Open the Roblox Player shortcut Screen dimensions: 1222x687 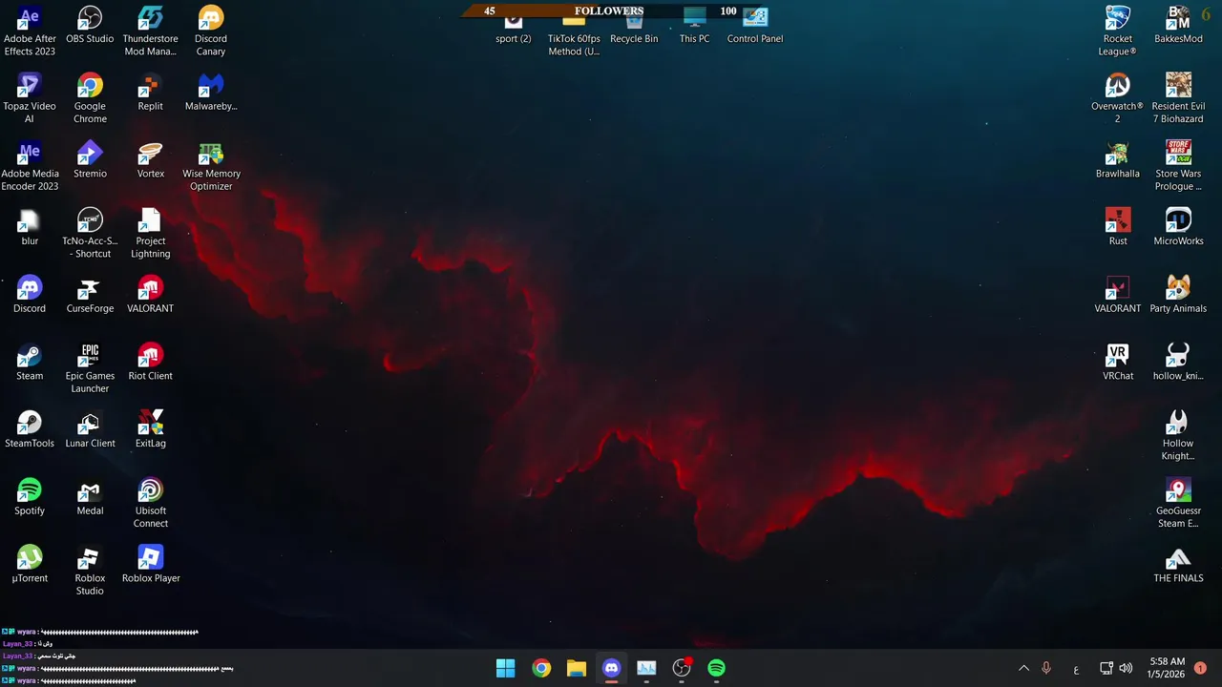[151, 564]
